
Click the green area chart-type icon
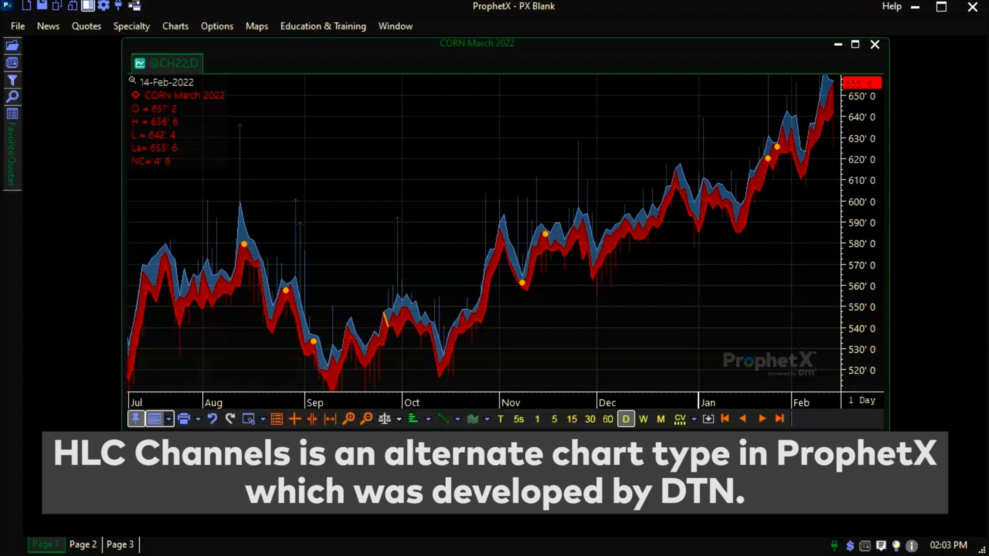[473, 419]
